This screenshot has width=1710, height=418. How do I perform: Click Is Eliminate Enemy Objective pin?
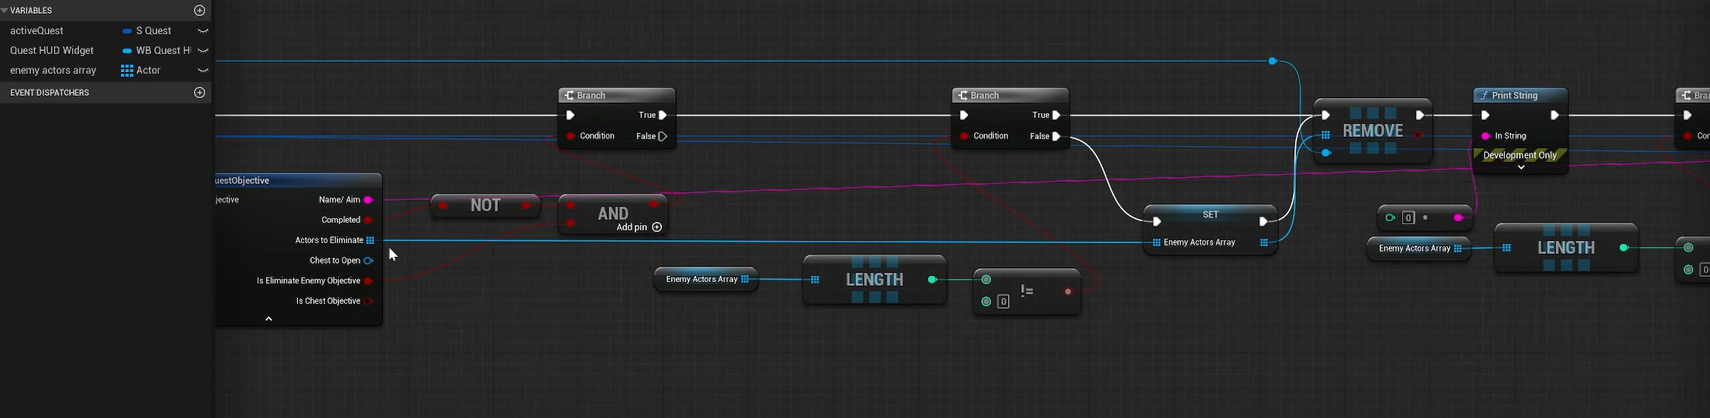[x=369, y=281]
